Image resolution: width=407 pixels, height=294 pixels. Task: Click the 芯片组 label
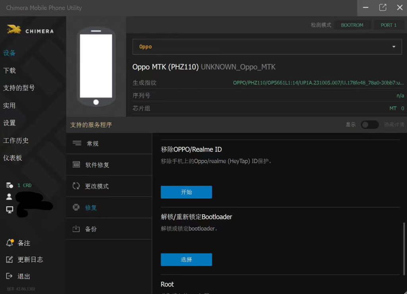(141, 108)
